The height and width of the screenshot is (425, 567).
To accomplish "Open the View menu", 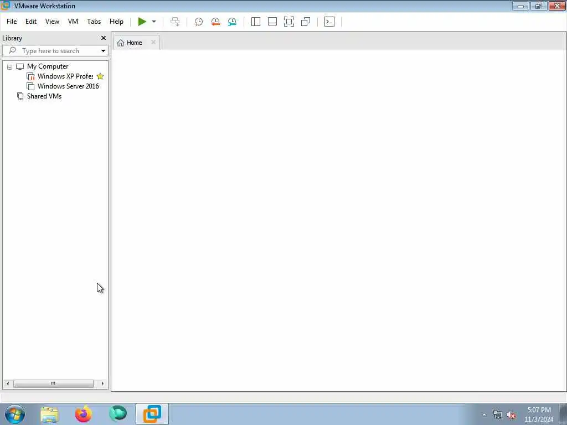I will (52, 22).
